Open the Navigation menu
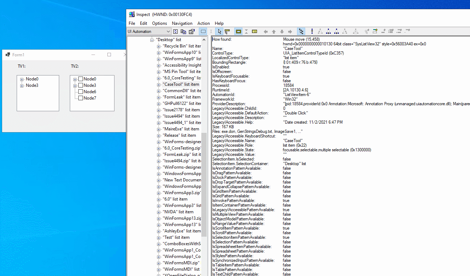This screenshot has height=276, width=470. [182, 23]
